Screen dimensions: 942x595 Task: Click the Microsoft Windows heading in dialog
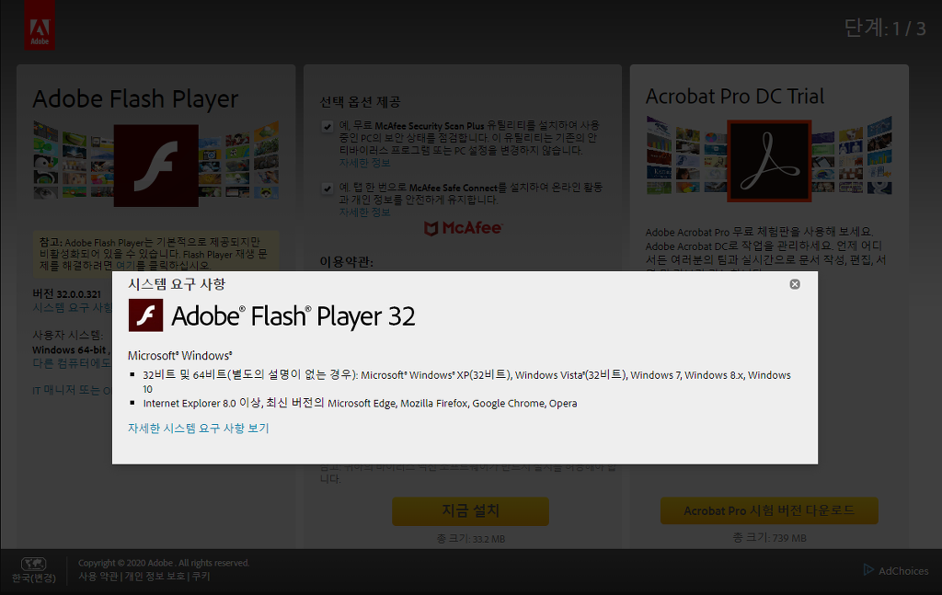(x=179, y=356)
